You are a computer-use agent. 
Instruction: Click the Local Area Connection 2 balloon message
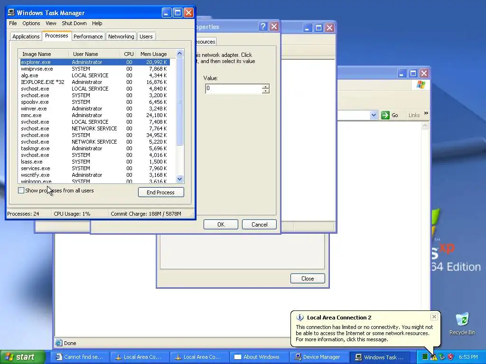click(x=364, y=333)
